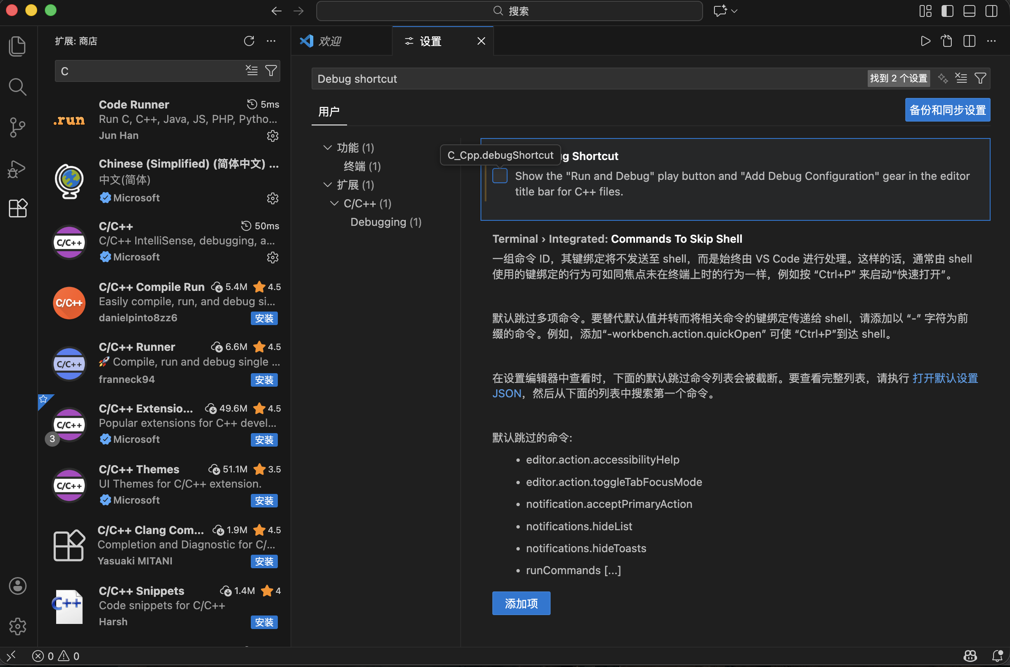1010x667 pixels.
Task: Collapse the 扩展 (1) settings group
Action: (328, 184)
